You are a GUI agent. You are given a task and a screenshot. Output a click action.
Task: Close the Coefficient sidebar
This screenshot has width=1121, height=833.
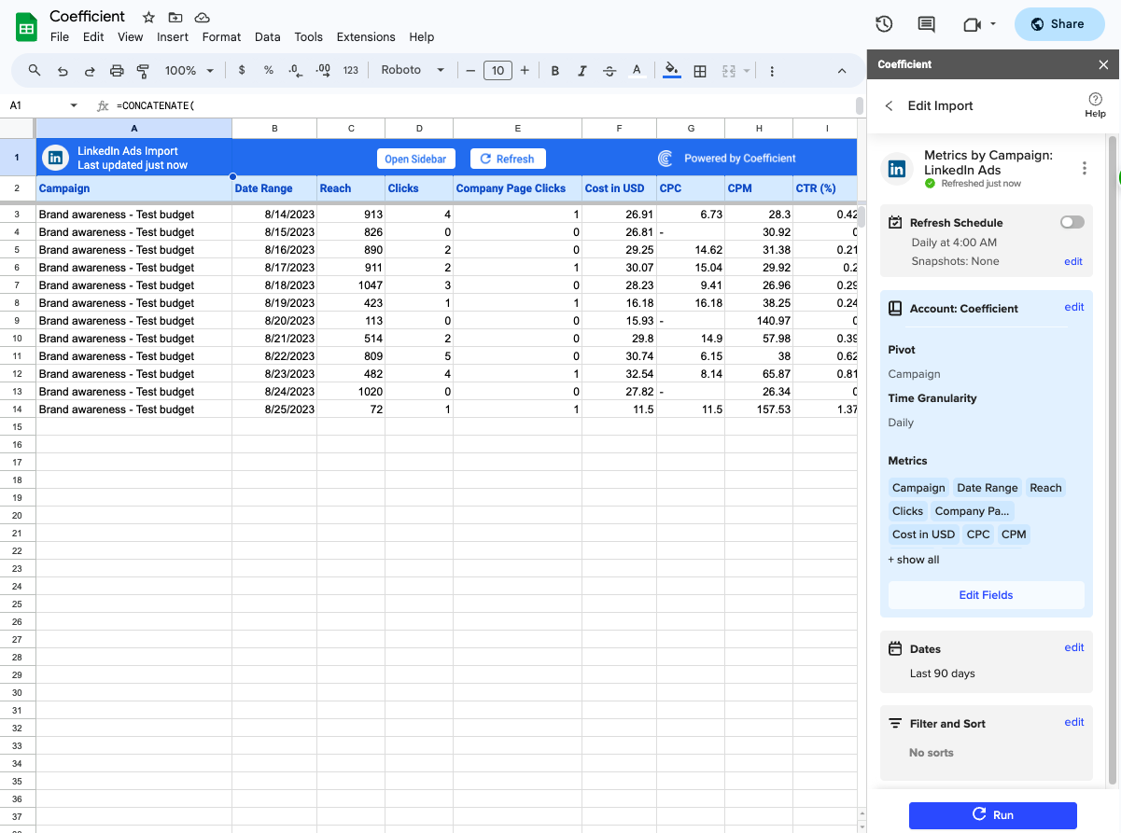coord(1103,64)
